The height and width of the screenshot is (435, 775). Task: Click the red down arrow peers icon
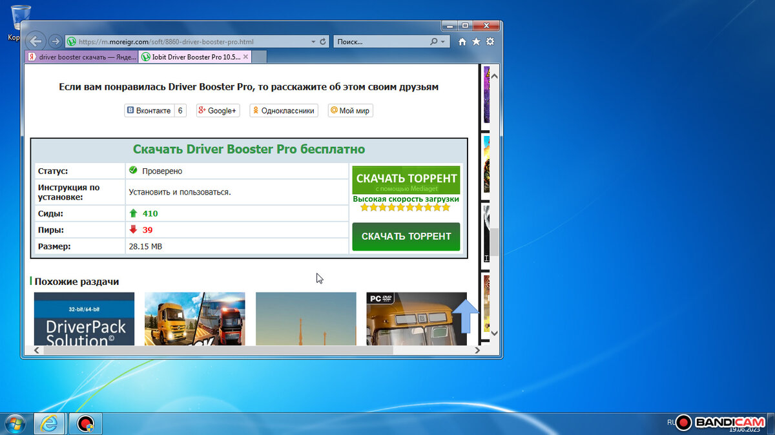click(x=133, y=229)
